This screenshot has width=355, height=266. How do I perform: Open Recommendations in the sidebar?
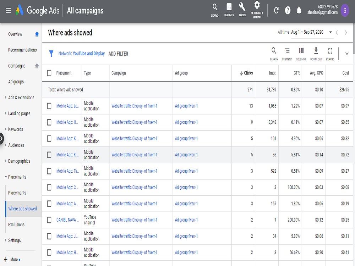pyautogui.click(x=22, y=50)
